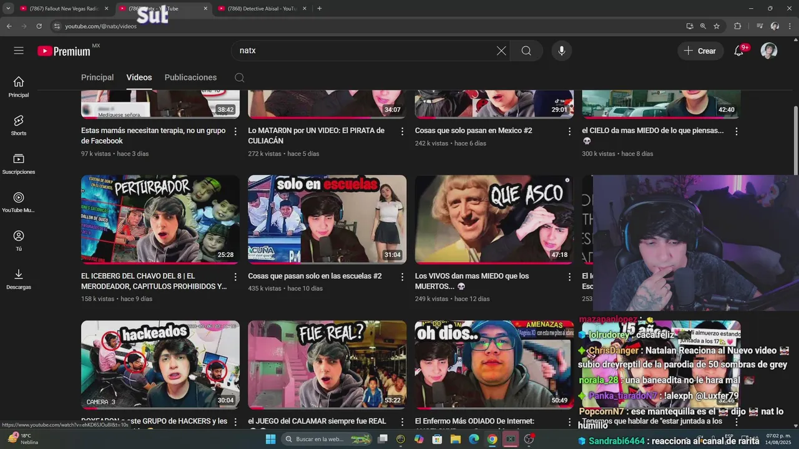Open options for 'El PIRATA de CULIACÁN' video

(x=402, y=132)
